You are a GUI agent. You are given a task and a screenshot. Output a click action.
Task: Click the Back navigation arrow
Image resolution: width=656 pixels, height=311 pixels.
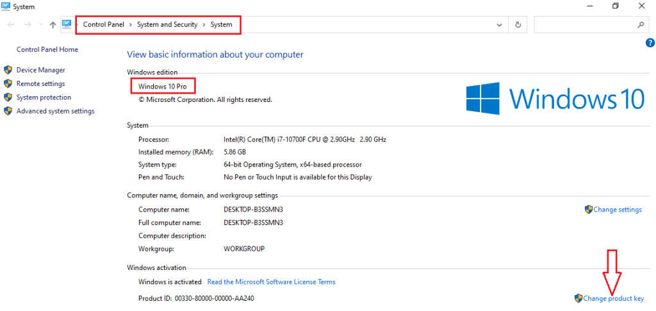click(x=12, y=25)
